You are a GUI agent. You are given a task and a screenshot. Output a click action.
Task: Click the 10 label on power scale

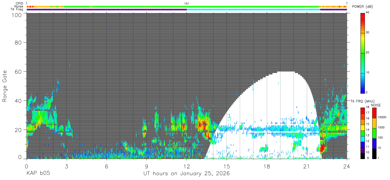click(x=367, y=72)
